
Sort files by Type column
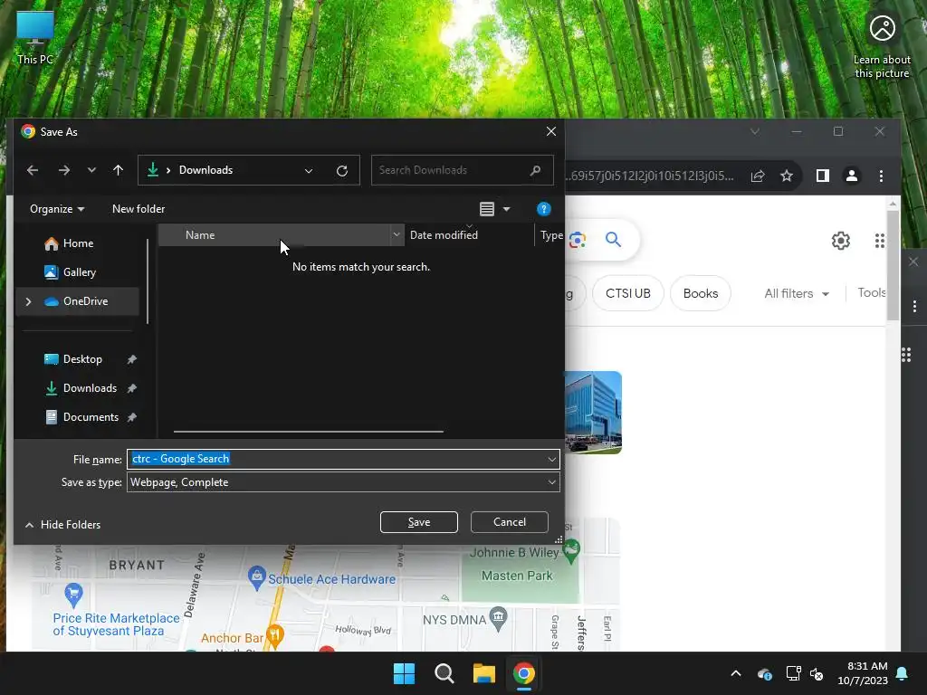tap(550, 235)
